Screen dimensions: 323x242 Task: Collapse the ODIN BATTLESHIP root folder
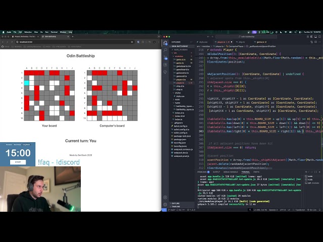(182, 46)
